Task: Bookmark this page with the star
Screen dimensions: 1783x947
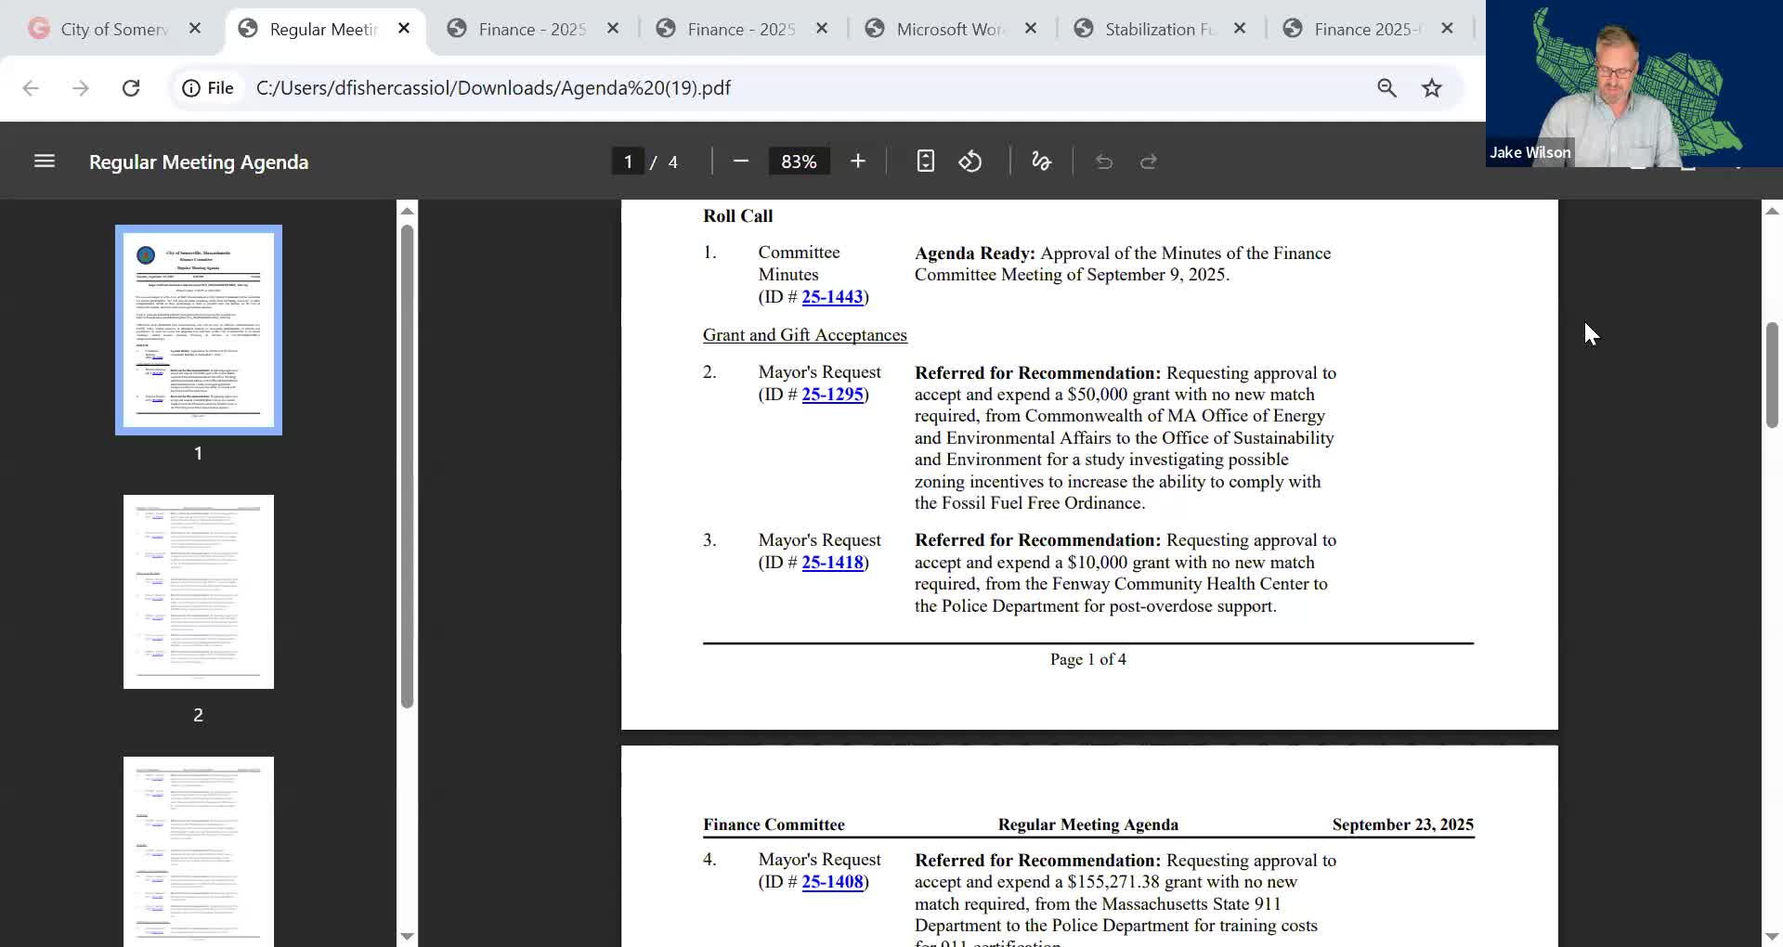Action: click(x=1432, y=88)
